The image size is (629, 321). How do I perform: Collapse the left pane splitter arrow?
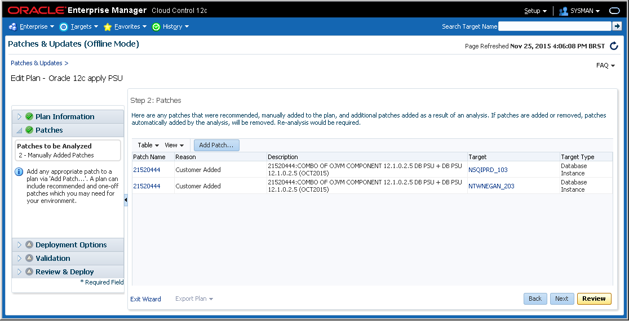coord(126,200)
